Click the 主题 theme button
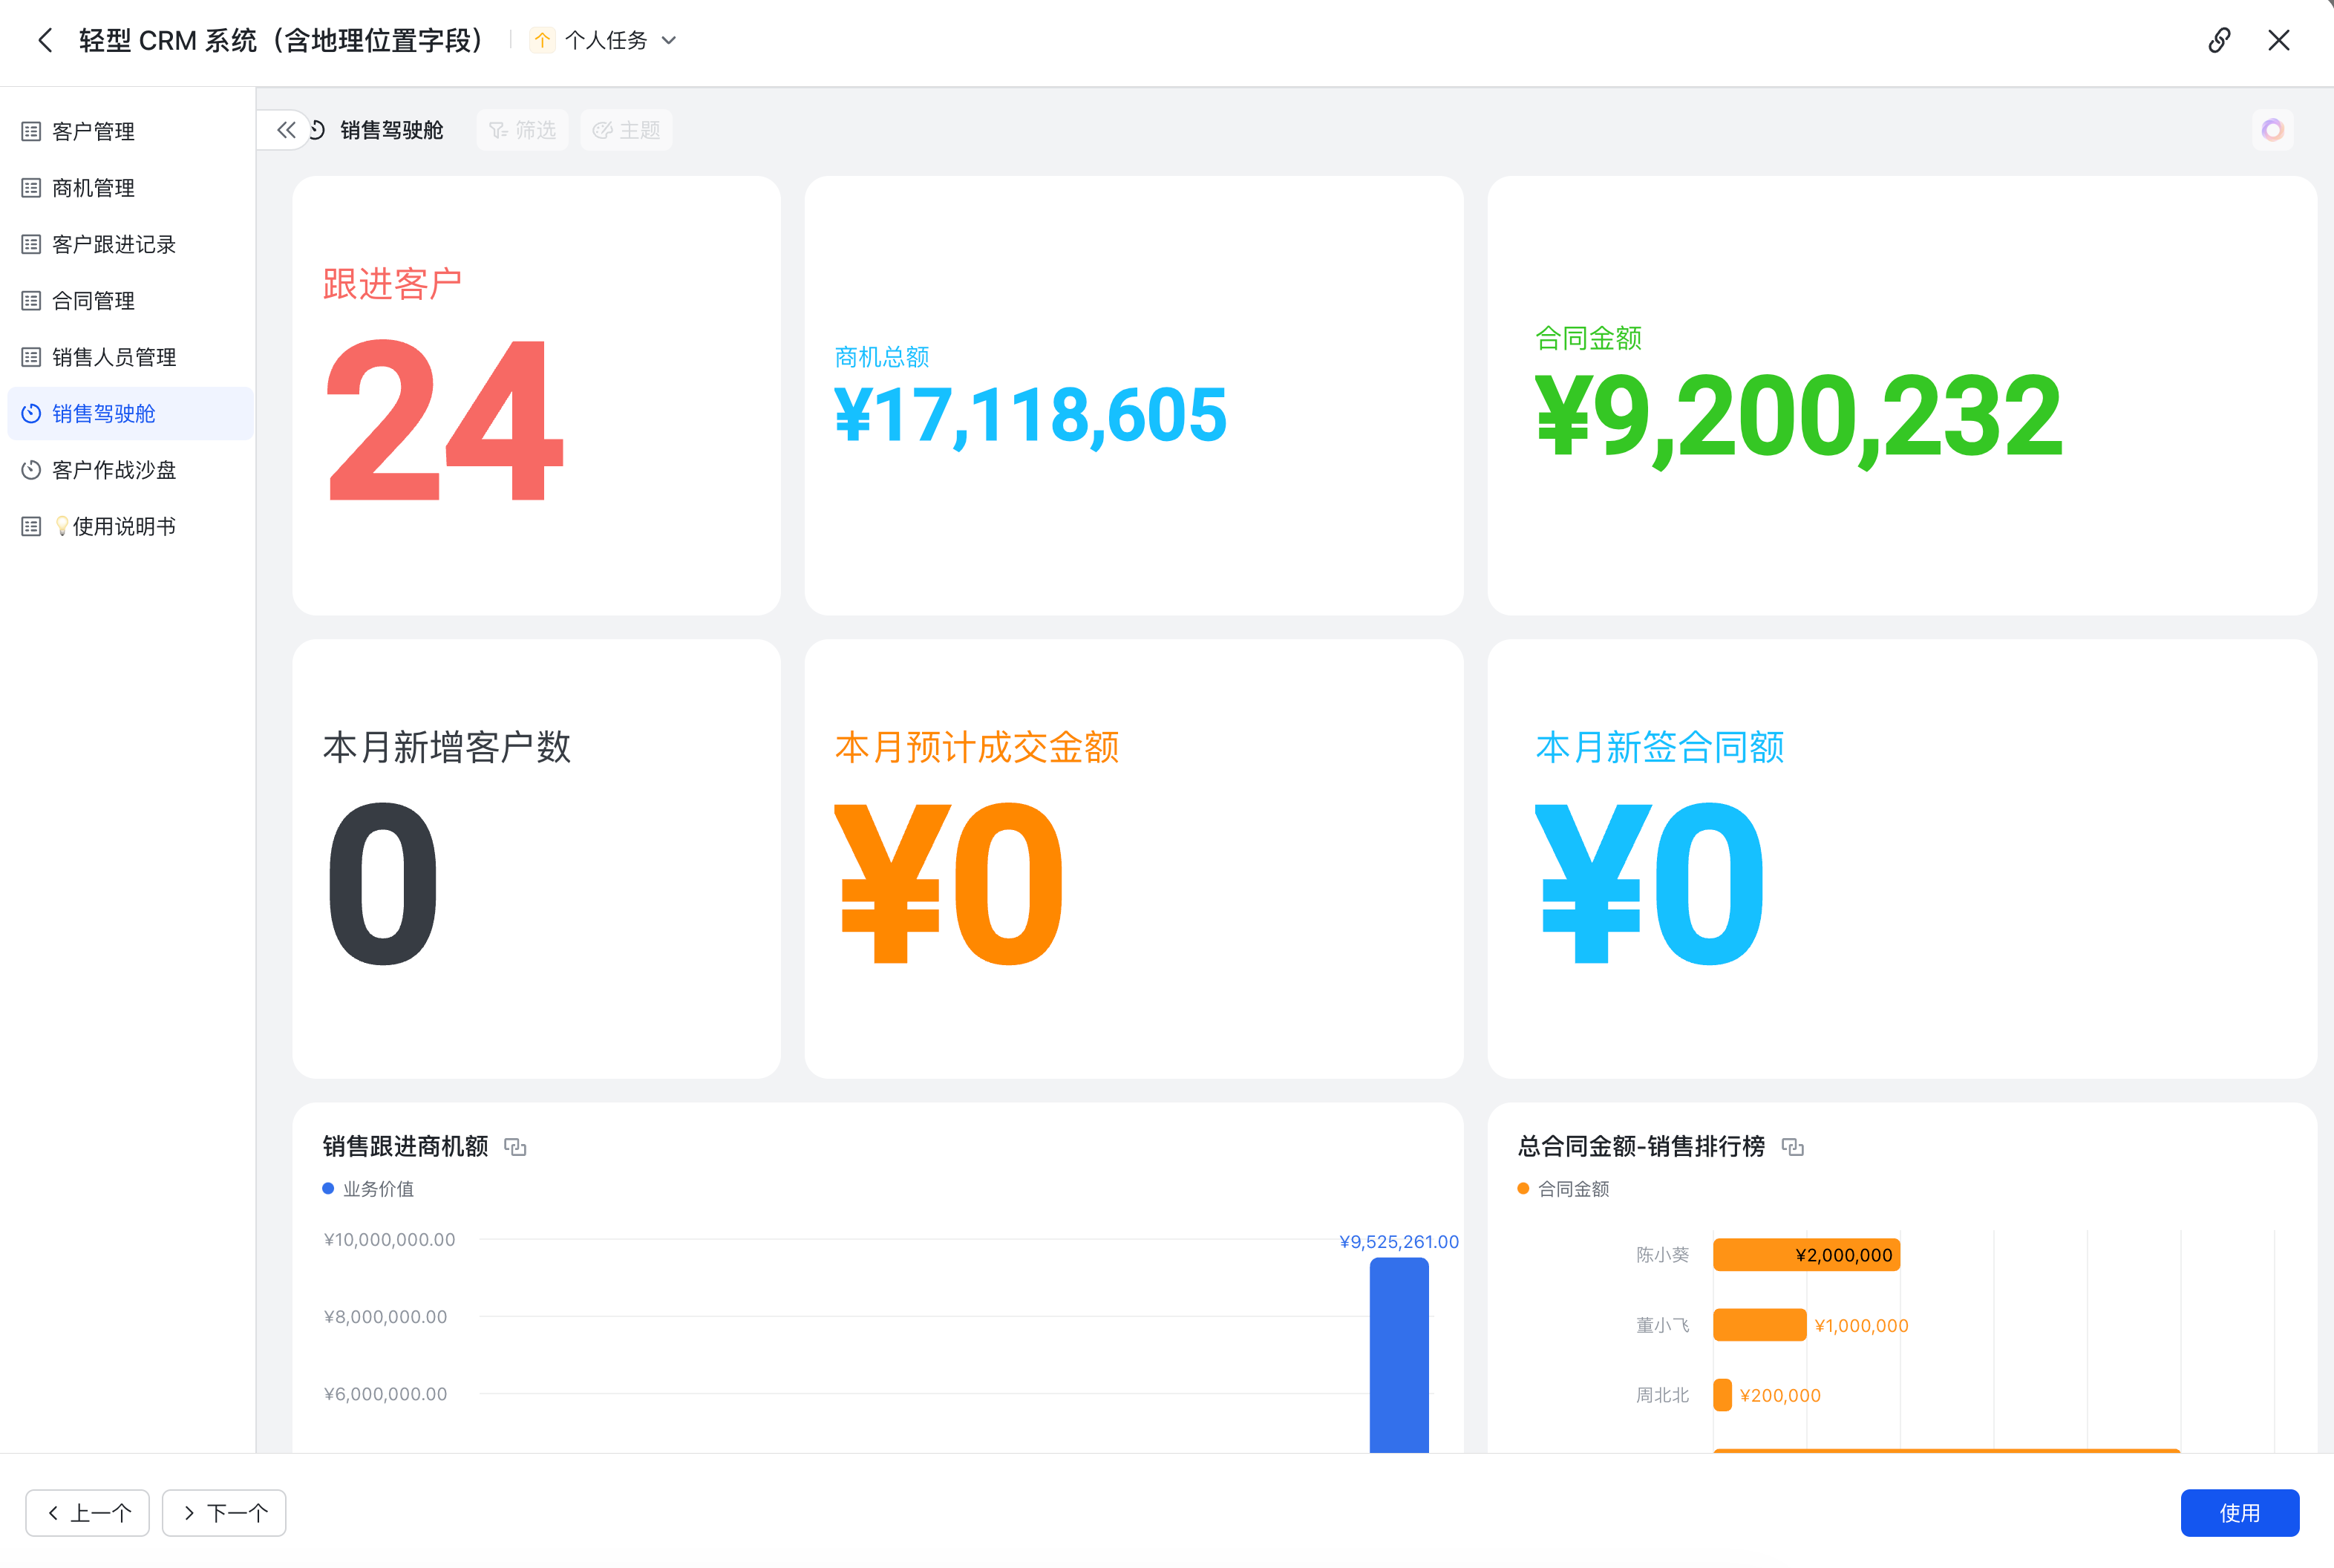This screenshot has width=2334, height=1568. pyautogui.click(x=626, y=130)
